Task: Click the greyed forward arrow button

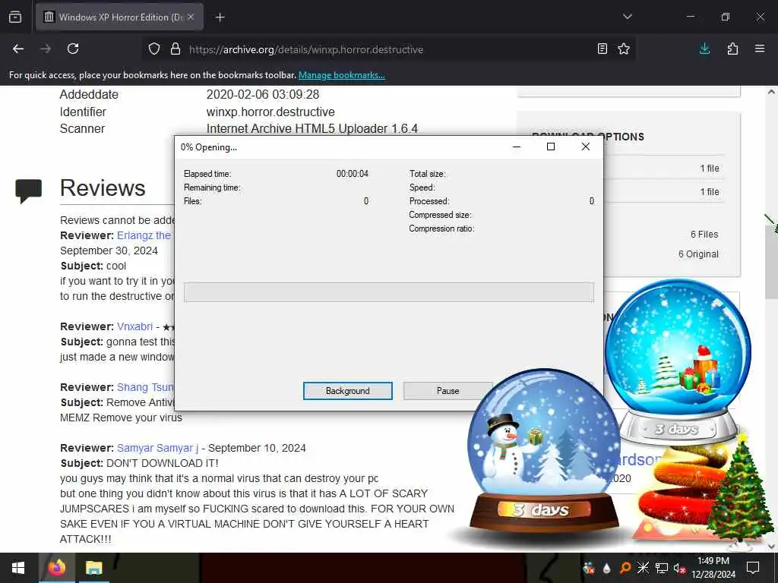Action: point(45,49)
